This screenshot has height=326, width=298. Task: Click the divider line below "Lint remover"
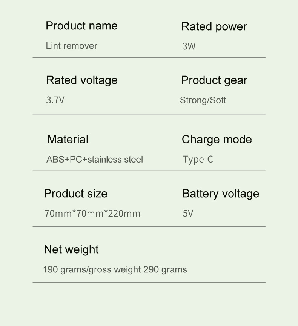[149, 58]
